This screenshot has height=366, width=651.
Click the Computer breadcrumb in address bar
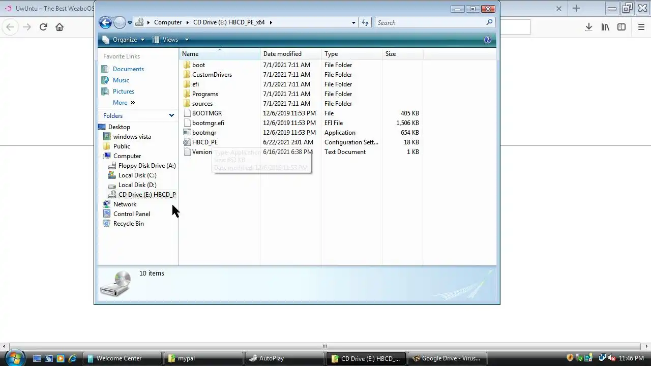click(x=168, y=22)
